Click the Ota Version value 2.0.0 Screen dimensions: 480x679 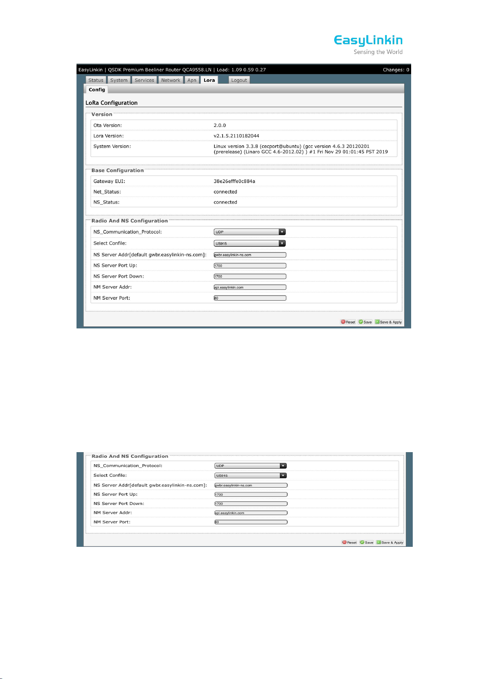click(x=220, y=125)
